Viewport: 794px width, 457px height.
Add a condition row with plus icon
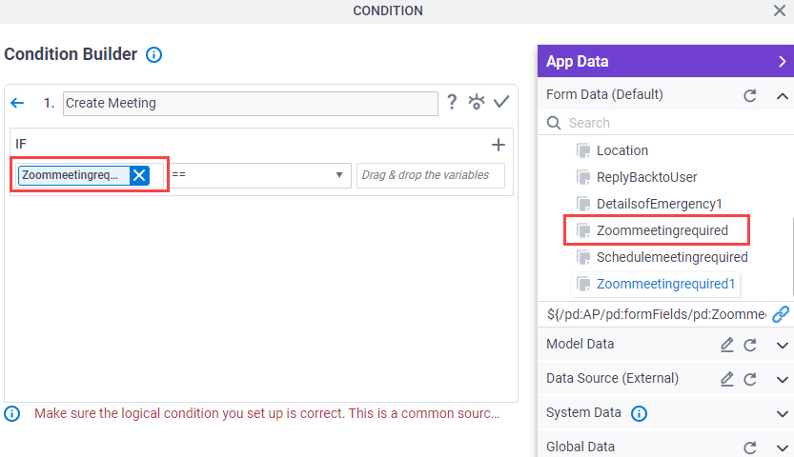coord(499,145)
